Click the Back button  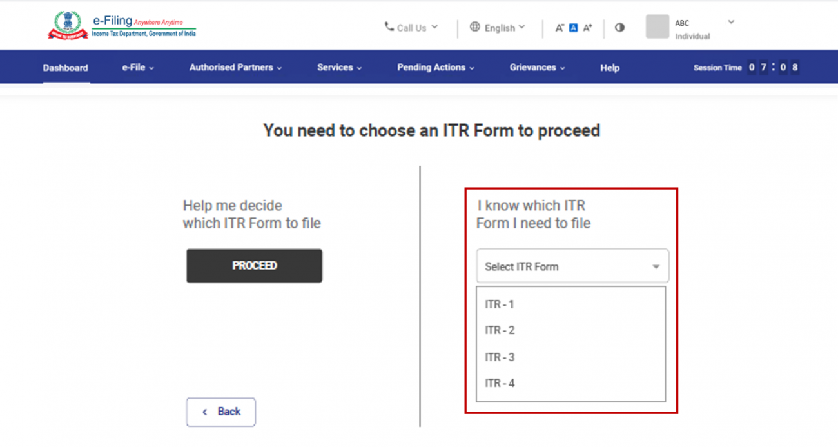pos(220,412)
